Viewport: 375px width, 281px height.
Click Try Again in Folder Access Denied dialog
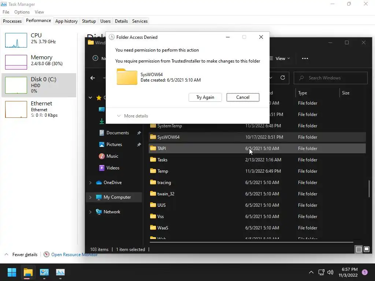pyautogui.click(x=205, y=97)
